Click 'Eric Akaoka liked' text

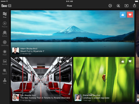click(28, 95)
